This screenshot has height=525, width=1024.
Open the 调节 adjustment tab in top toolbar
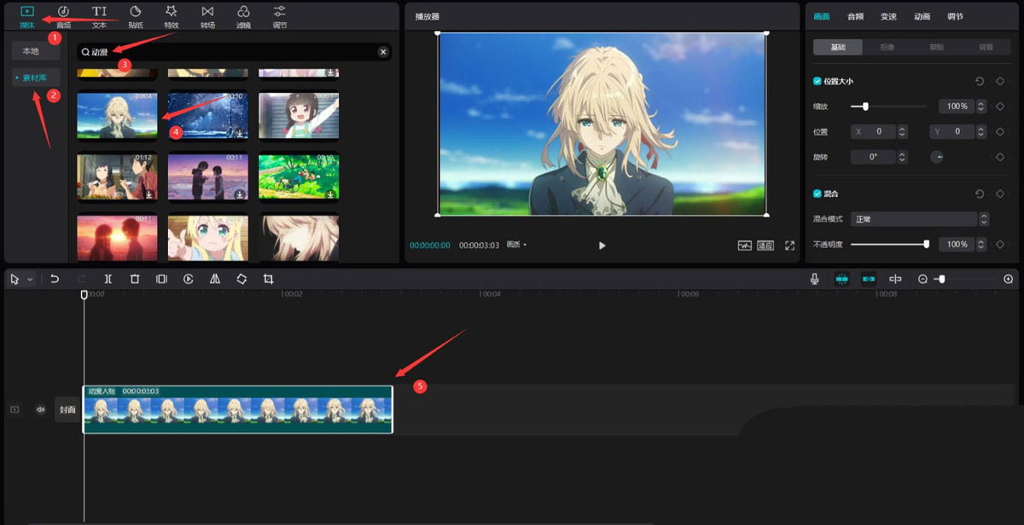coord(279,15)
